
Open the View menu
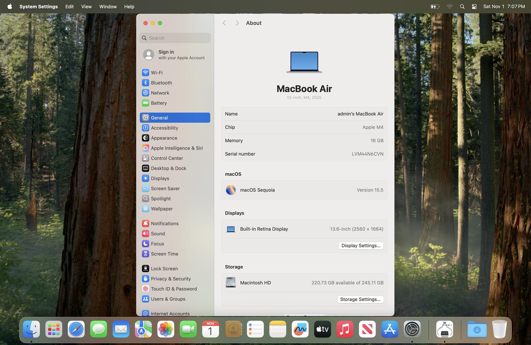click(x=86, y=6)
